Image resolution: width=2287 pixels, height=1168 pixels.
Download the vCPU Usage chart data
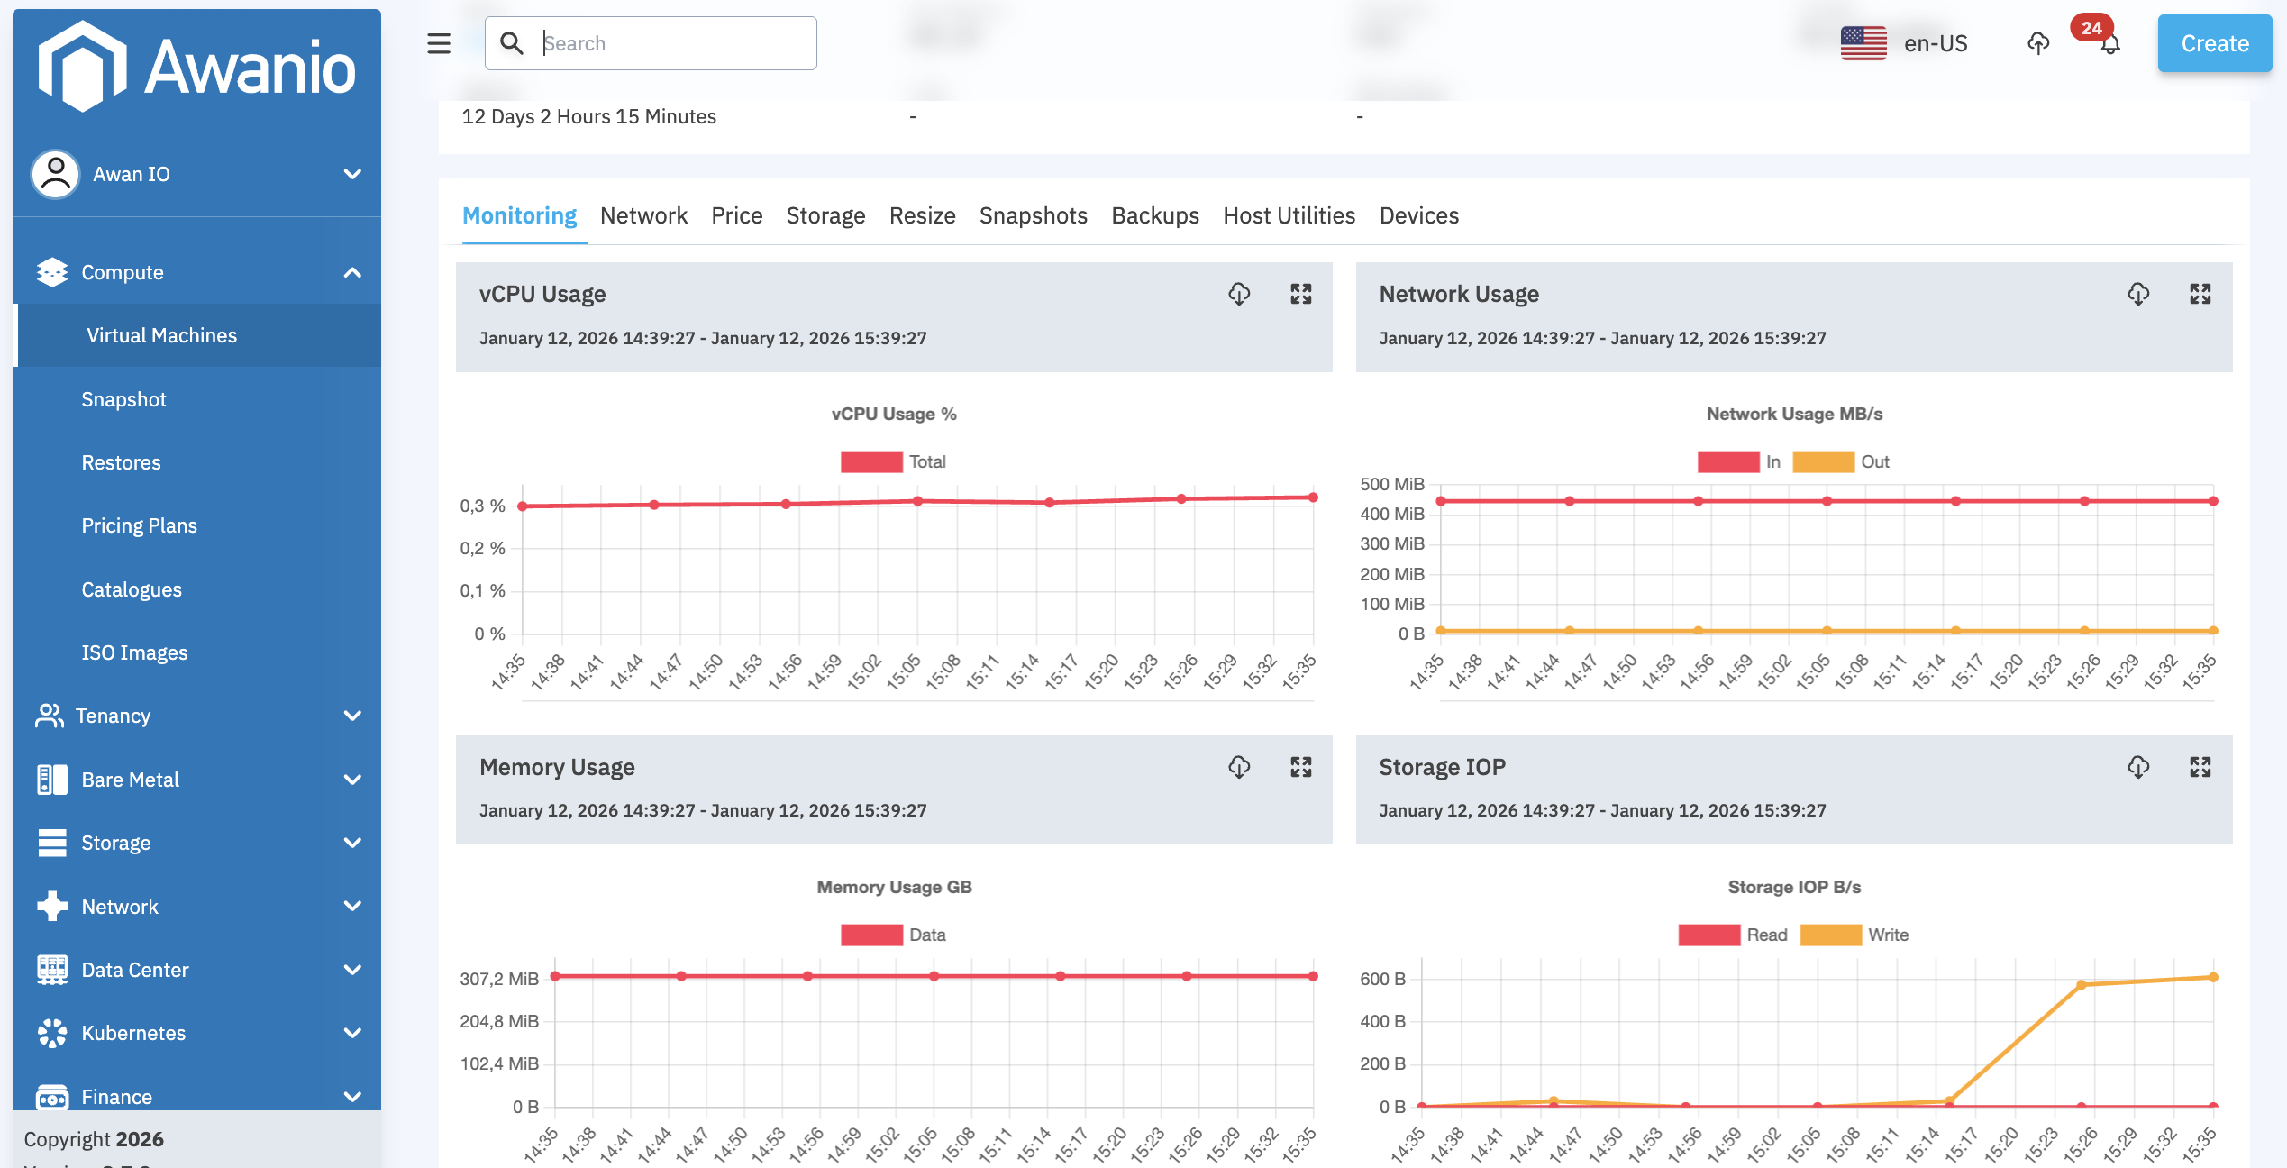point(1239,294)
